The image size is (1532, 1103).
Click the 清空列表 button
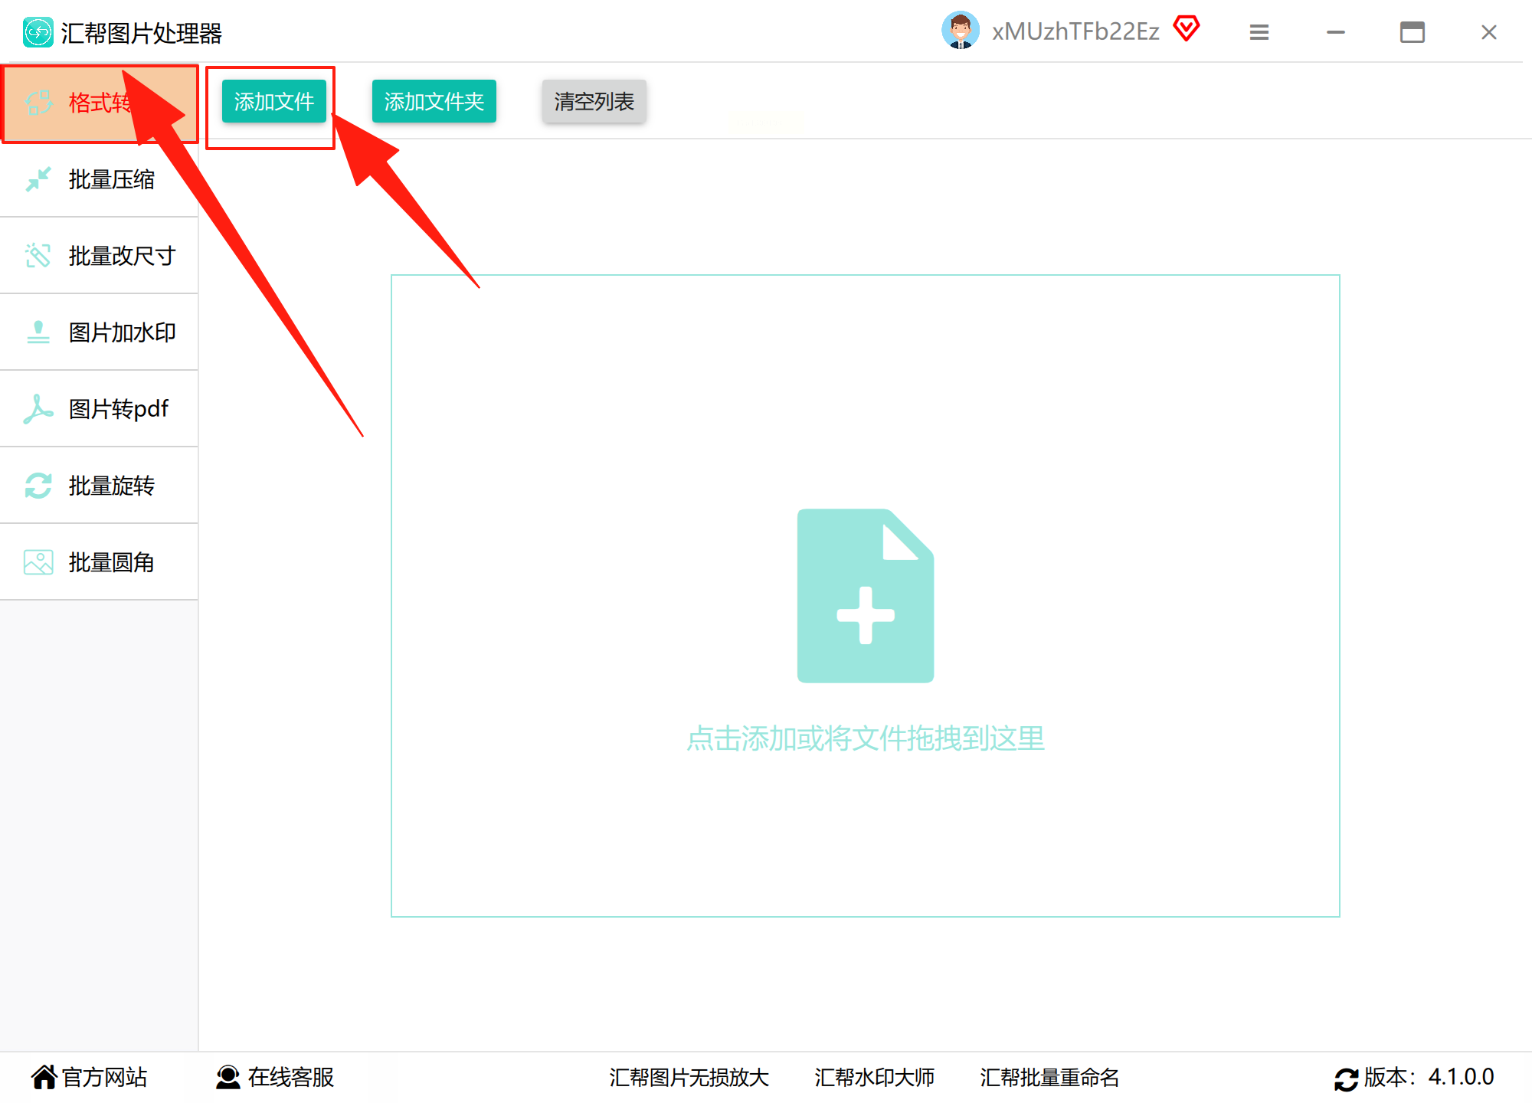(594, 101)
